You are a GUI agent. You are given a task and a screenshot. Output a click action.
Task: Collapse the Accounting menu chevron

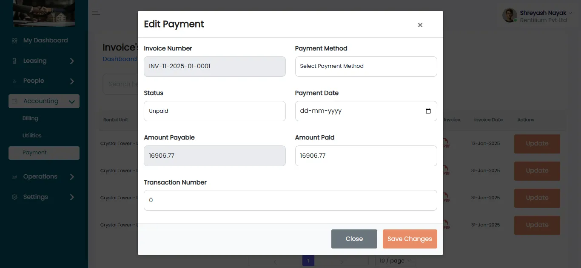tap(71, 102)
